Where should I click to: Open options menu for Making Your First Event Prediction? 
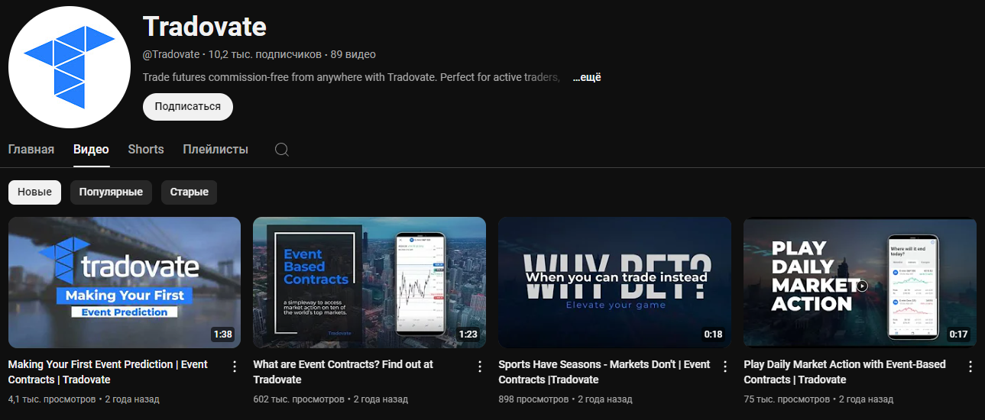[x=235, y=367]
